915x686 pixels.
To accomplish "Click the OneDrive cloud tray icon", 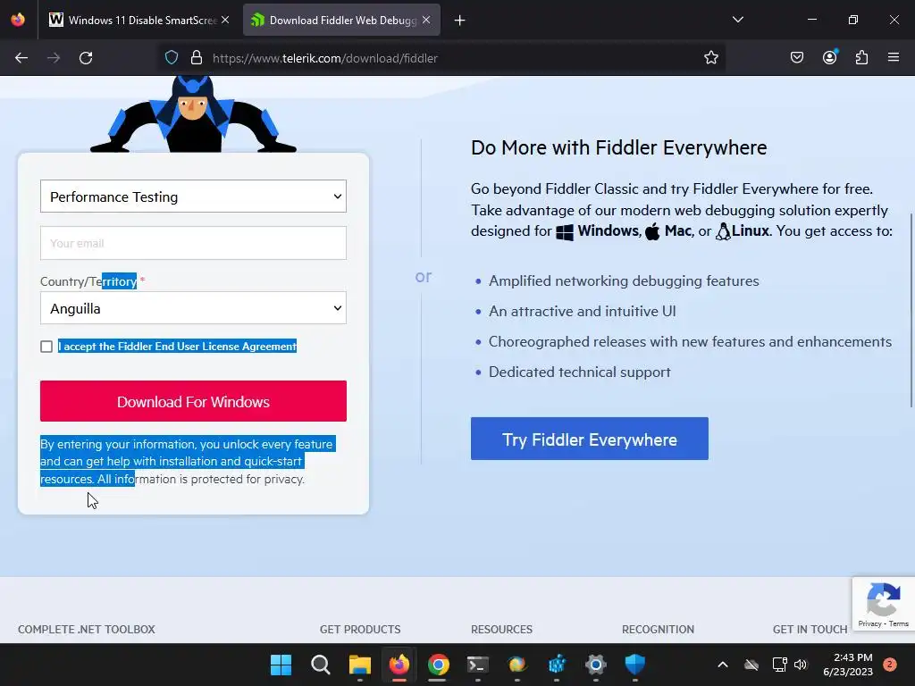I will (x=751, y=665).
